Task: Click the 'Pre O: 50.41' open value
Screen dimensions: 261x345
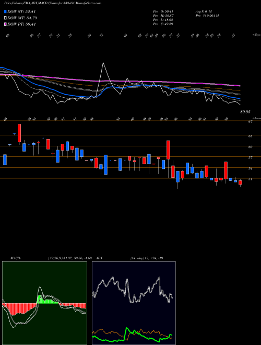Action: click(x=163, y=11)
